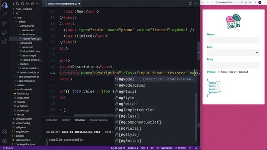Image resolution: width=267 pixels, height=150 pixels.
Task: Bookmark page with star icon
Action: pyautogui.click(x=250, y=2)
